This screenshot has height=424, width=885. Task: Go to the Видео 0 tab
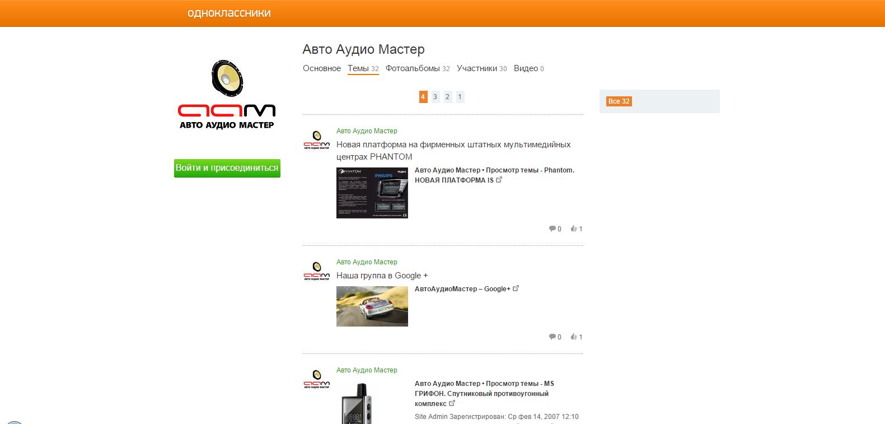pos(529,68)
